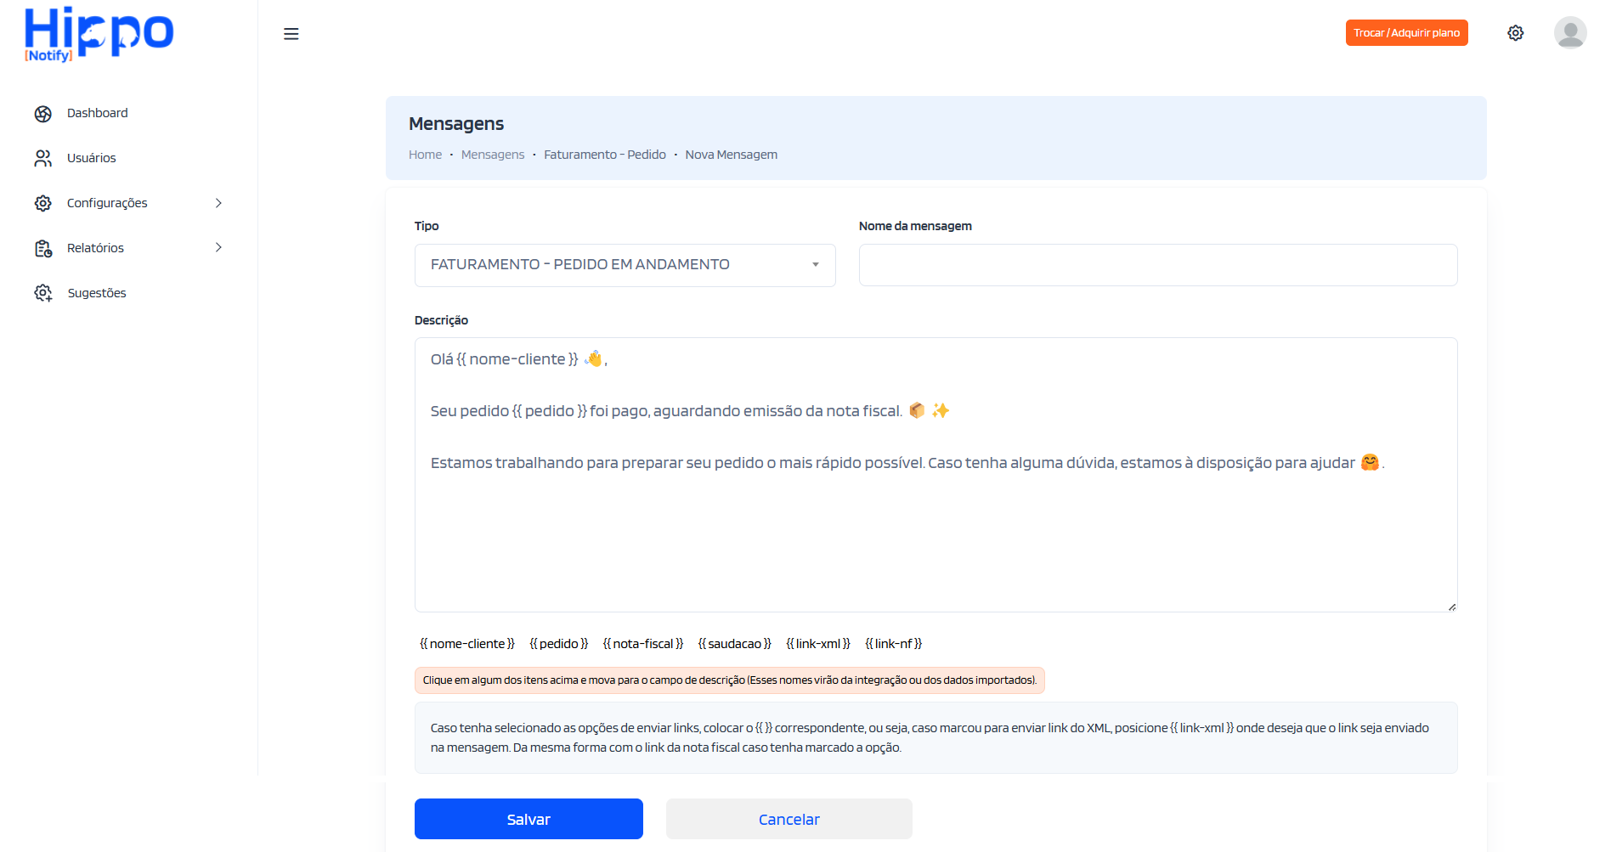Viewport: 1611px width, 852px height.
Task: Click the Trocar / Adquirir plano button
Action: pyautogui.click(x=1406, y=32)
